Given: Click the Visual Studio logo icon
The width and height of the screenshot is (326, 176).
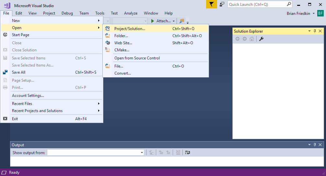Looking at the screenshot, I should click(7, 5).
